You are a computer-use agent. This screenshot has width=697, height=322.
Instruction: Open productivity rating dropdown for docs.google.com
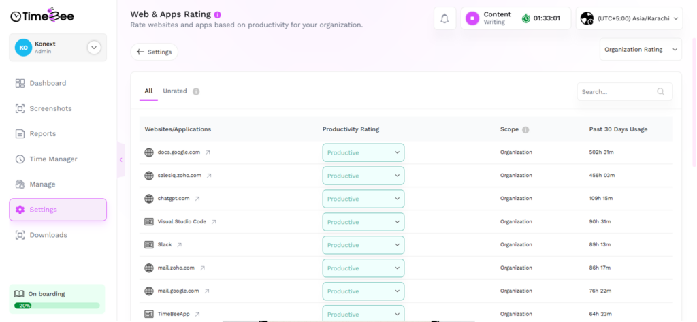click(363, 152)
